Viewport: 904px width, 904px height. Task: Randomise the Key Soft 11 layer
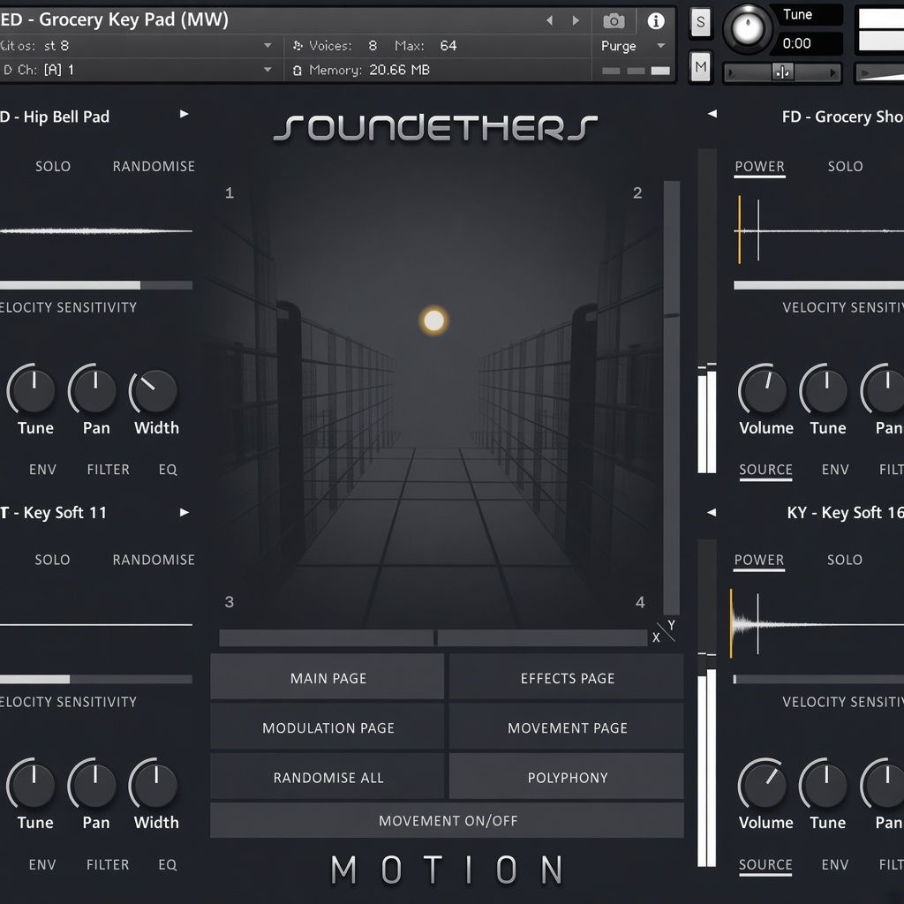point(154,560)
